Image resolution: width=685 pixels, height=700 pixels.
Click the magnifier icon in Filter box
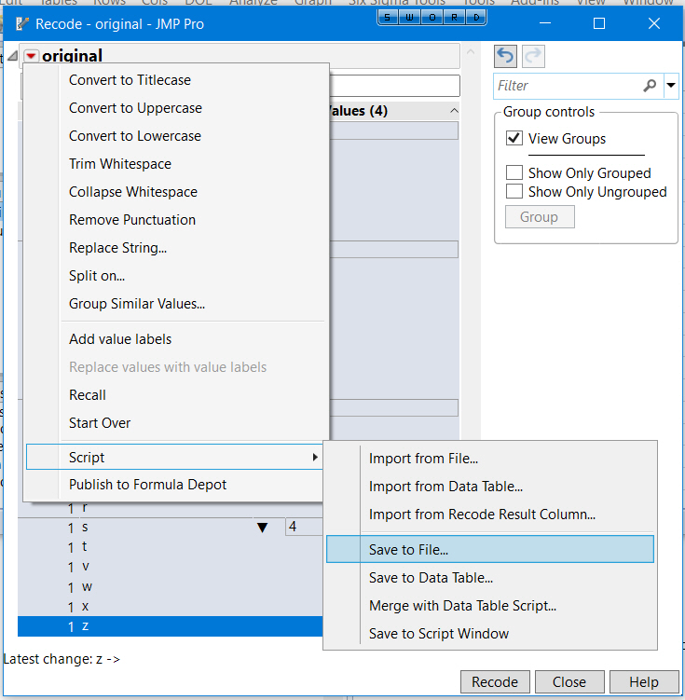[650, 86]
